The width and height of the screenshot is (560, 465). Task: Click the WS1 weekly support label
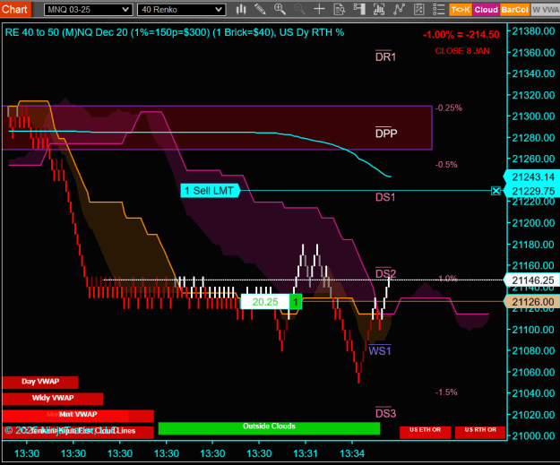click(x=380, y=350)
